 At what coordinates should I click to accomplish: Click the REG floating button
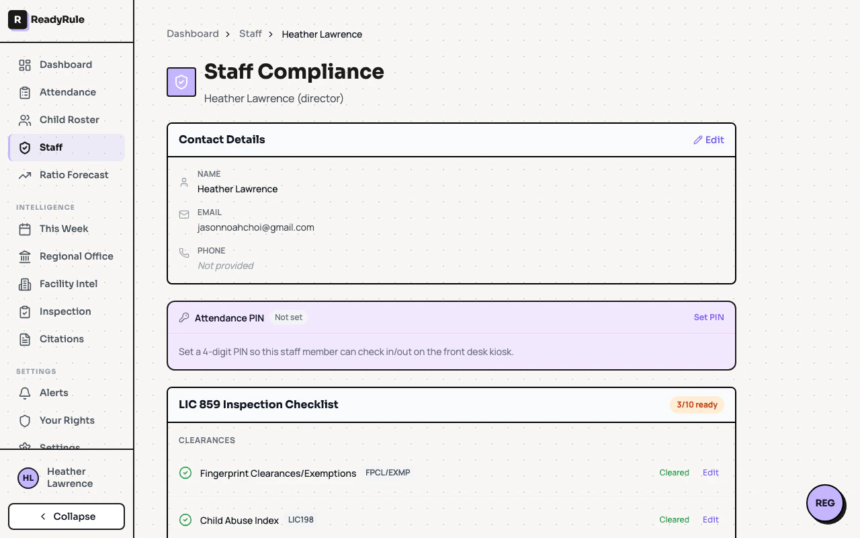pos(825,503)
